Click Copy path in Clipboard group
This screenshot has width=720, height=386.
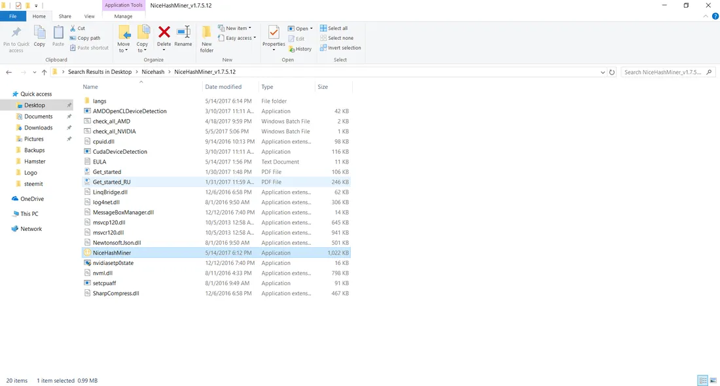85,38
